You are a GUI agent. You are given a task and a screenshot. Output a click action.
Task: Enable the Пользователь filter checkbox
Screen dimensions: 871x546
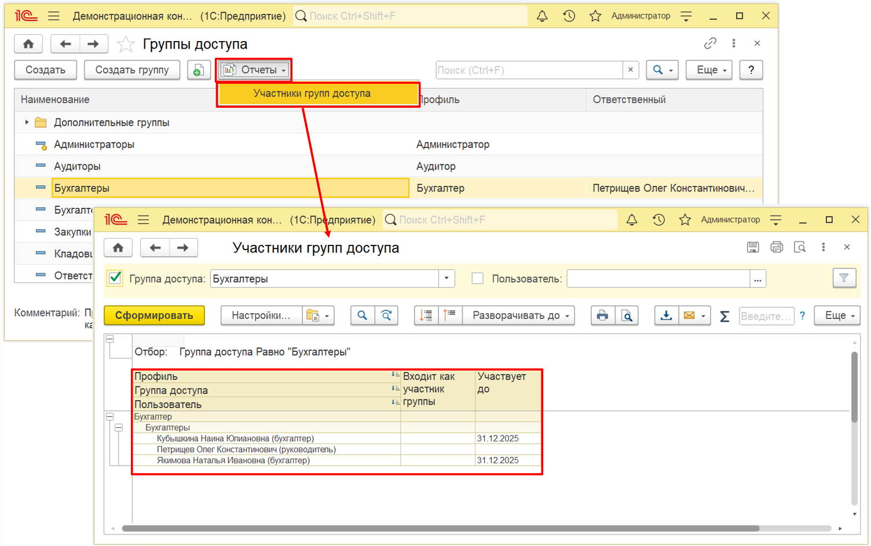477,279
